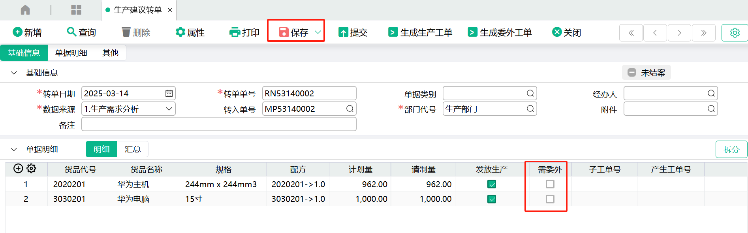Check 需委外 for row 2 华为电脑
Image resolution: width=748 pixels, height=233 pixels.
click(x=550, y=199)
